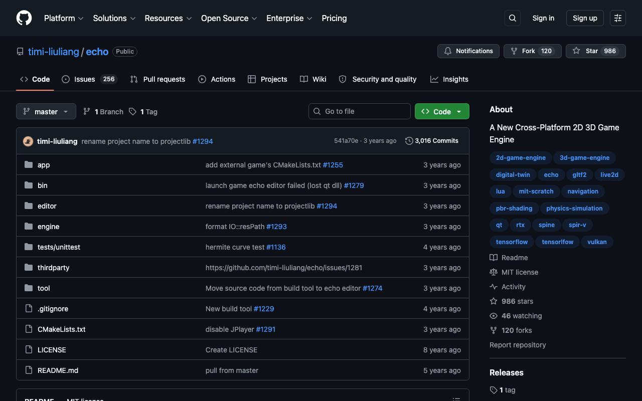This screenshot has height=401, width=642.
Task: Click the fork icon next to 120 forks
Action: click(x=494, y=330)
